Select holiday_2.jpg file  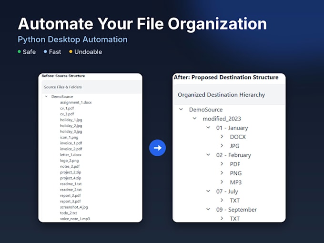[x=71, y=126]
